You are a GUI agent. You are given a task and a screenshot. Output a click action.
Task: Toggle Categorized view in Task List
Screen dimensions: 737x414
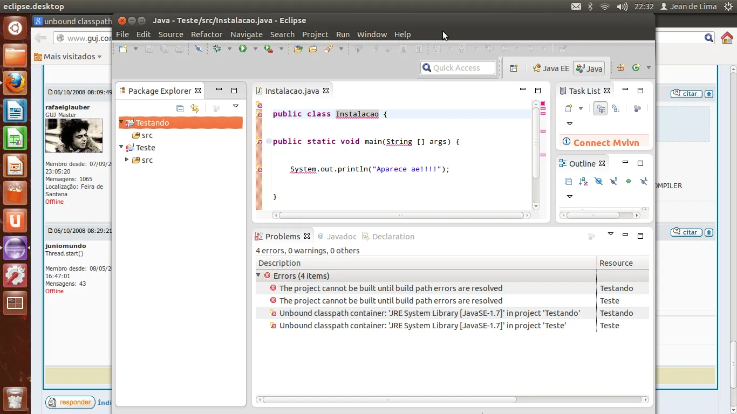point(600,108)
